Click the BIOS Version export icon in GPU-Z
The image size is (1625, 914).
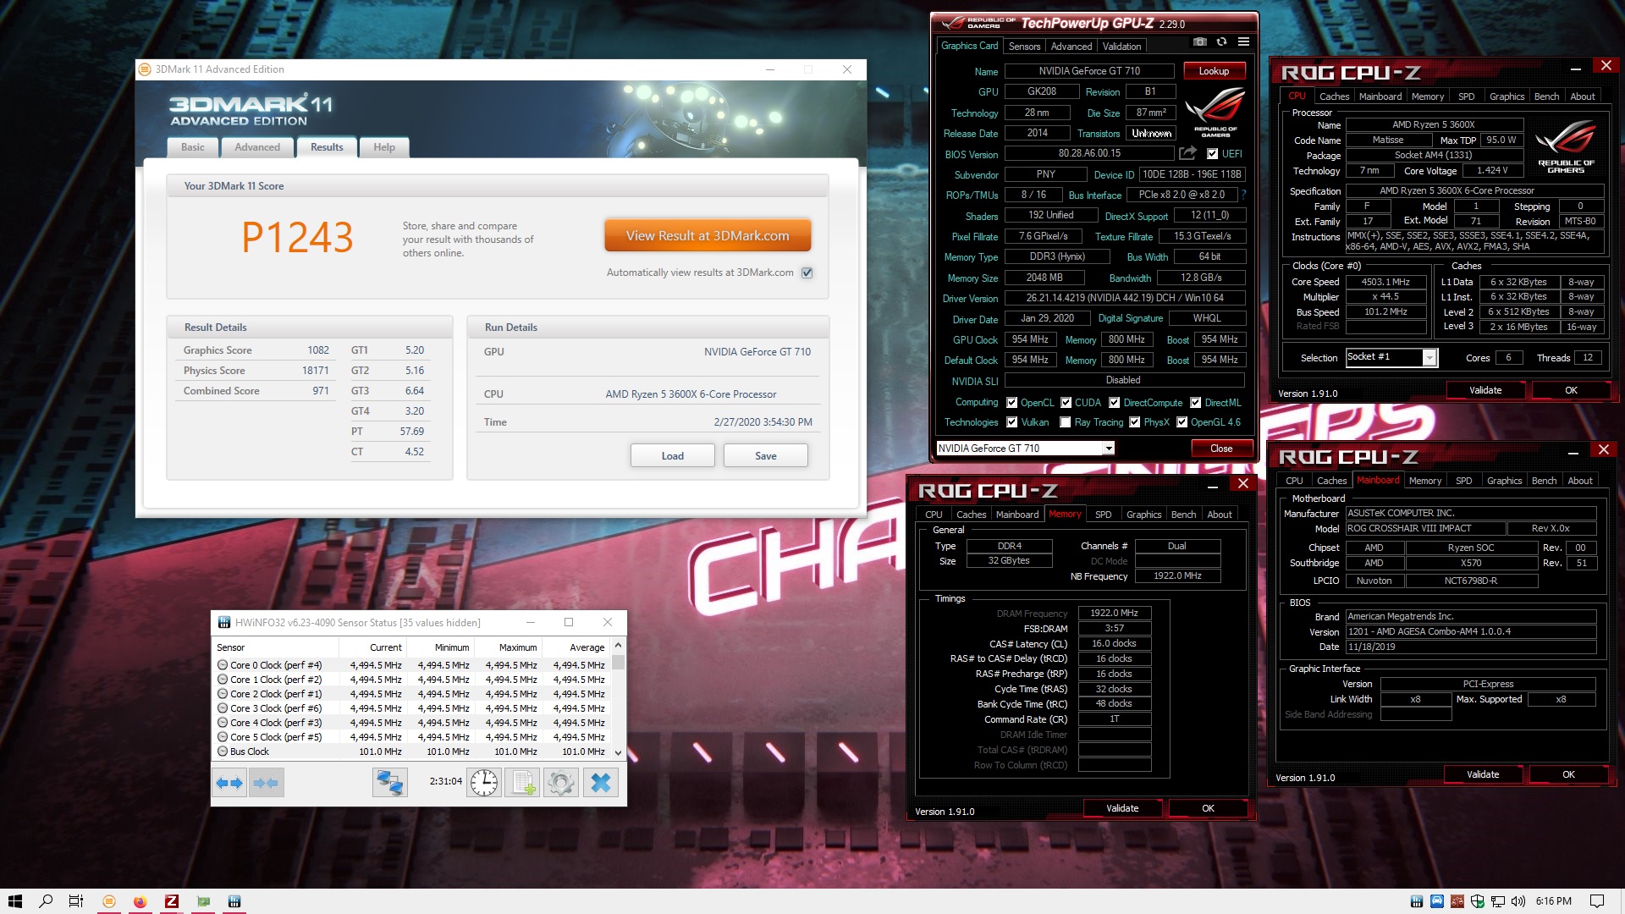[1188, 153]
